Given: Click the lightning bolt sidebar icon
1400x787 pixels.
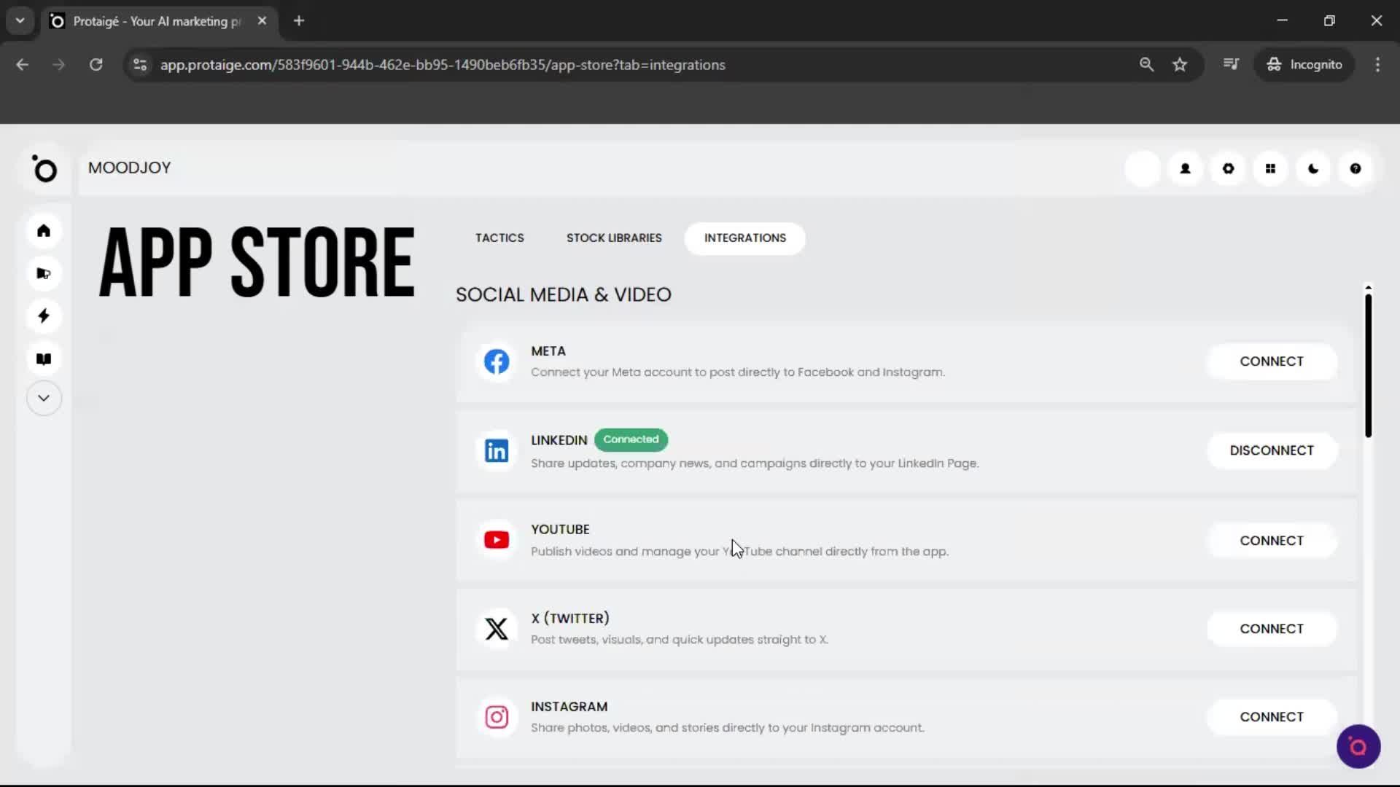Looking at the screenshot, I should point(44,316).
